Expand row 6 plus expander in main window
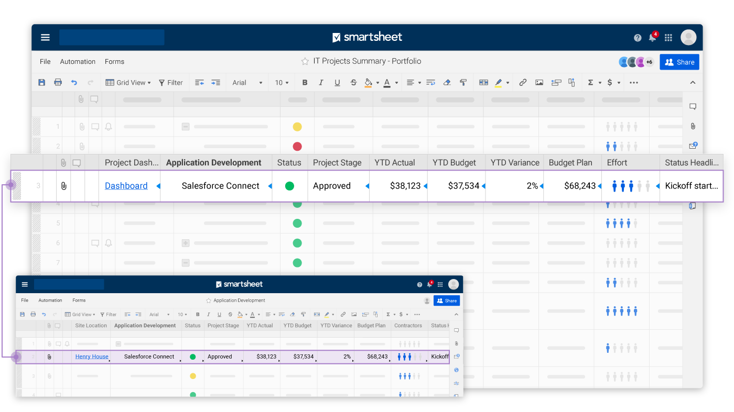734x412 pixels. click(185, 243)
